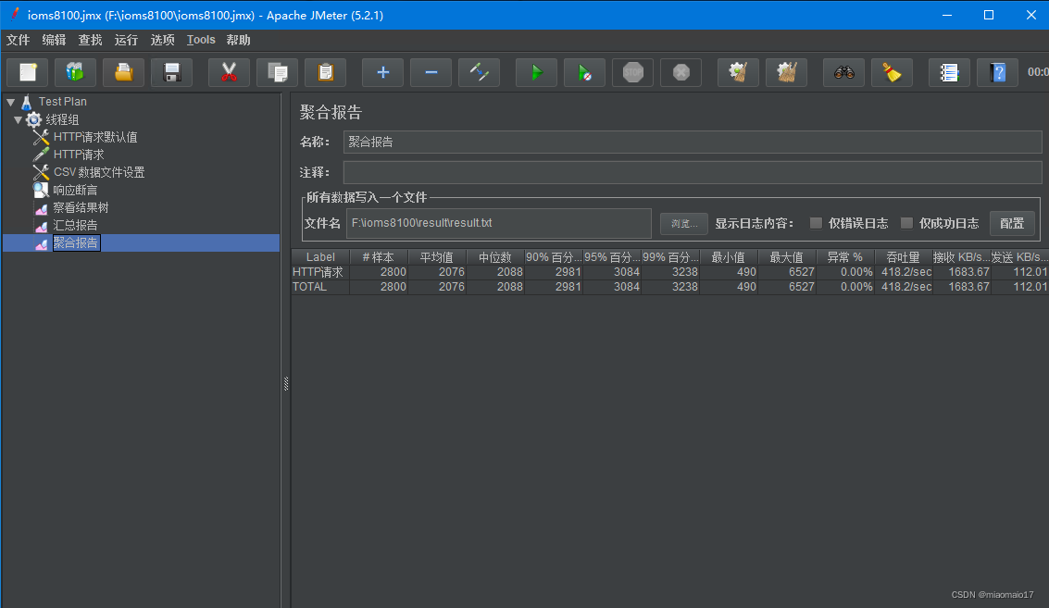Open the 文件 menu
The height and width of the screenshot is (608, 1049).
pos(19,40)
